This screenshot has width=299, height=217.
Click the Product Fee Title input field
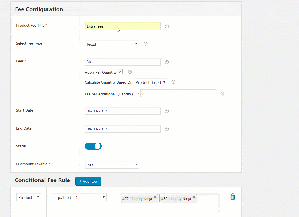pyautogui.click(x=122, y=26)
